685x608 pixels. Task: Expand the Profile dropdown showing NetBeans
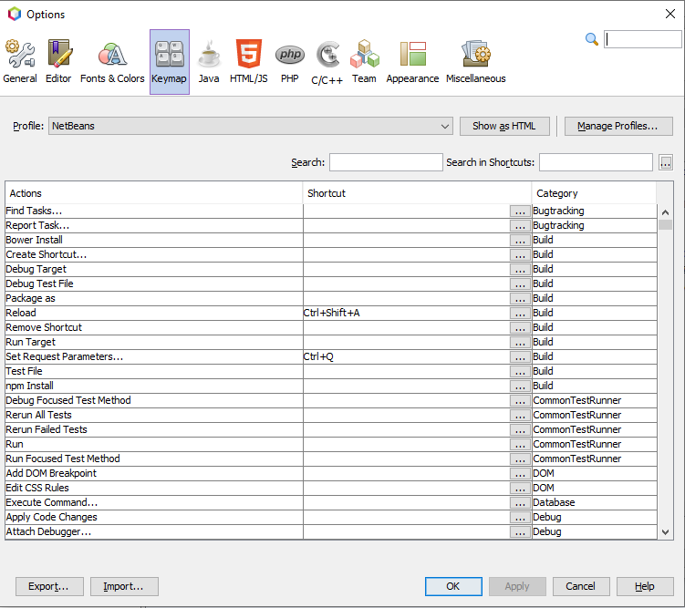[444, 127]
